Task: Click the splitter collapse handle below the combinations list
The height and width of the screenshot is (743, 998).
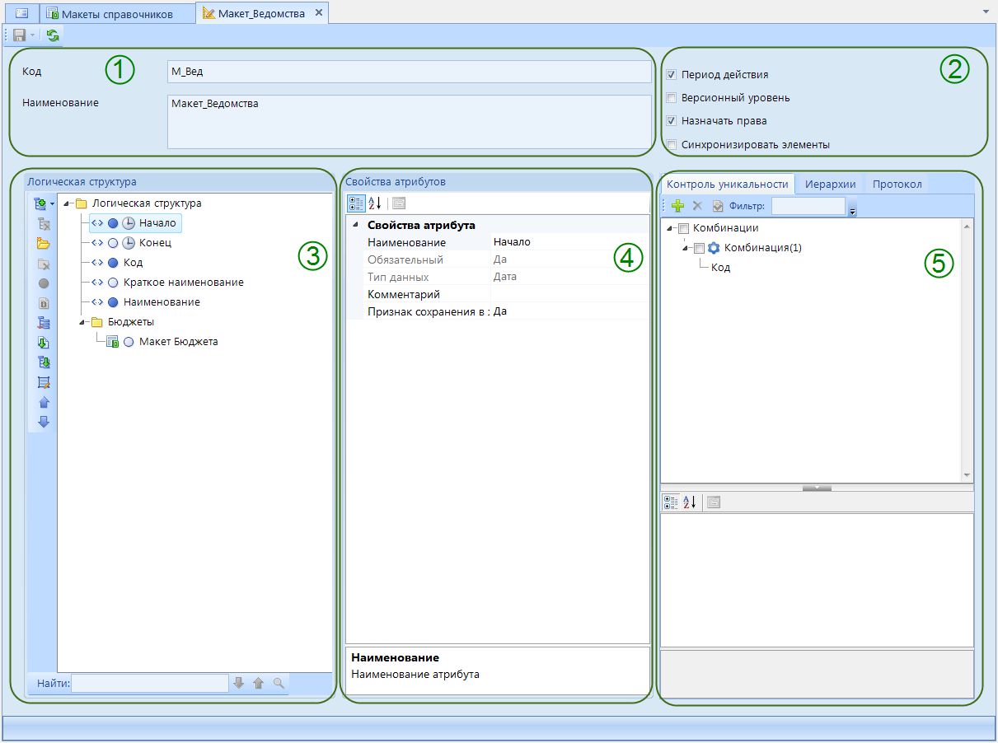Action: [x=817, y=488]
